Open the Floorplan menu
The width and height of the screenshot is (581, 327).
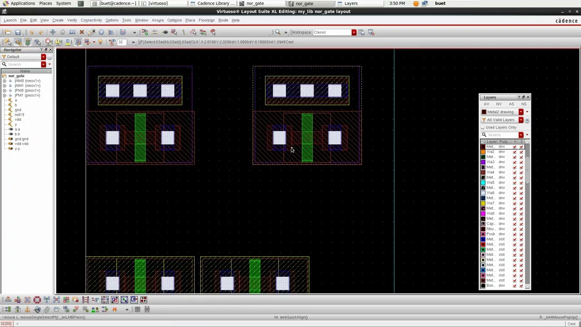(x=207, y=20)
